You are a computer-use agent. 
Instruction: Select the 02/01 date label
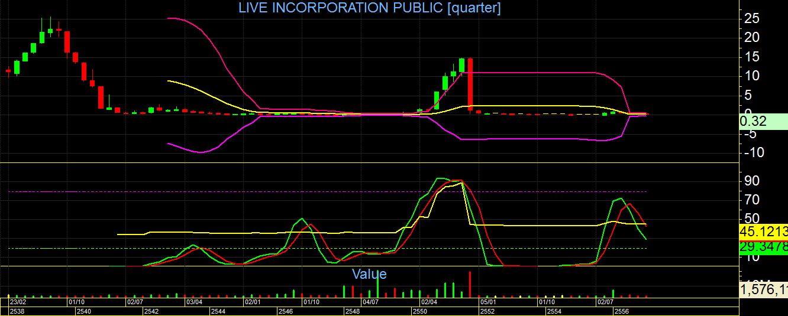[253, 302]
